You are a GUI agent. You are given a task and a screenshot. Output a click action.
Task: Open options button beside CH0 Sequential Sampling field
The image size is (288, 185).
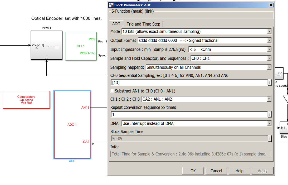[270, 82]
